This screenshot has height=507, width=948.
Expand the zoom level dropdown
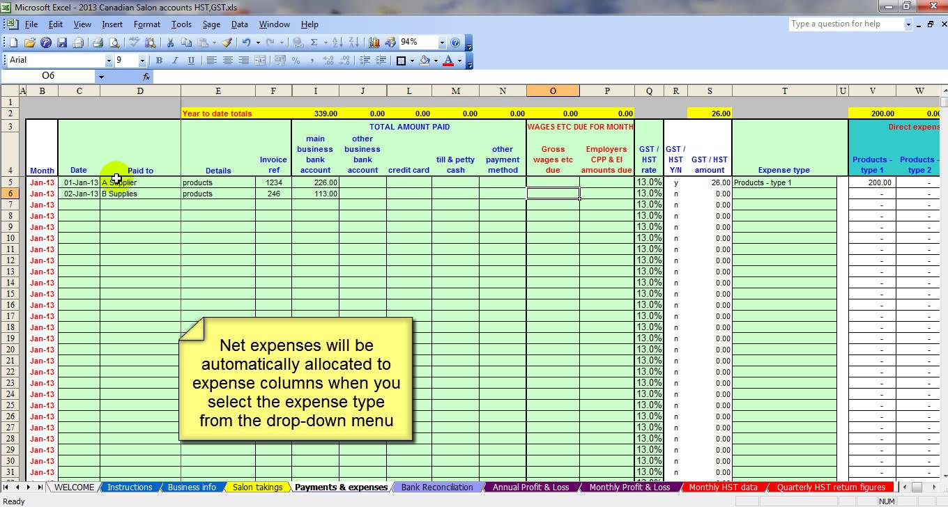click(x=441, y=42)
